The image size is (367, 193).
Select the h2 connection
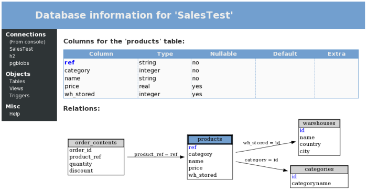pyautogui.click(x=12, y=56)
